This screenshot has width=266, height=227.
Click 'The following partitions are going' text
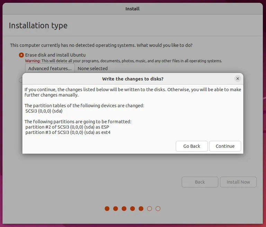78,122
